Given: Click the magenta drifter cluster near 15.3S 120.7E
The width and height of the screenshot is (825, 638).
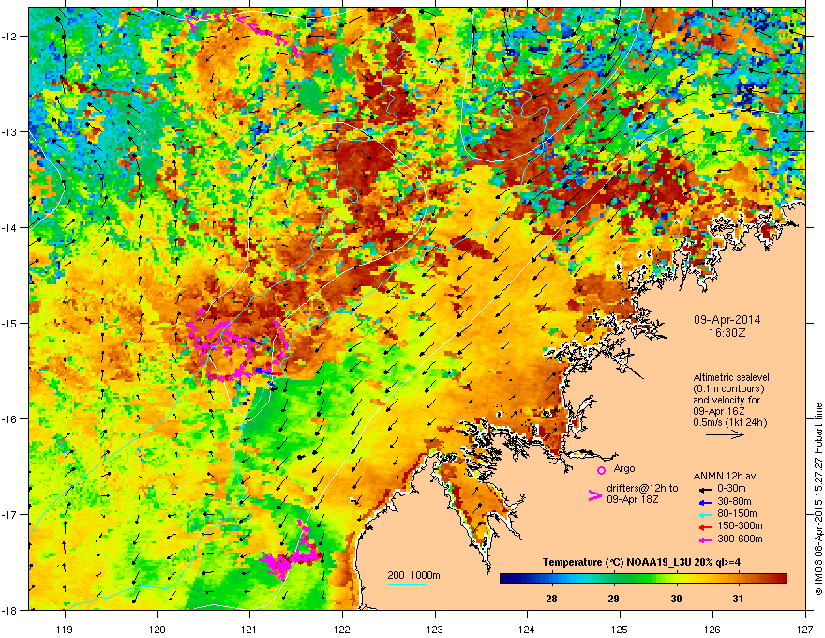Looking at the screenshot, I should click(237, 344).
